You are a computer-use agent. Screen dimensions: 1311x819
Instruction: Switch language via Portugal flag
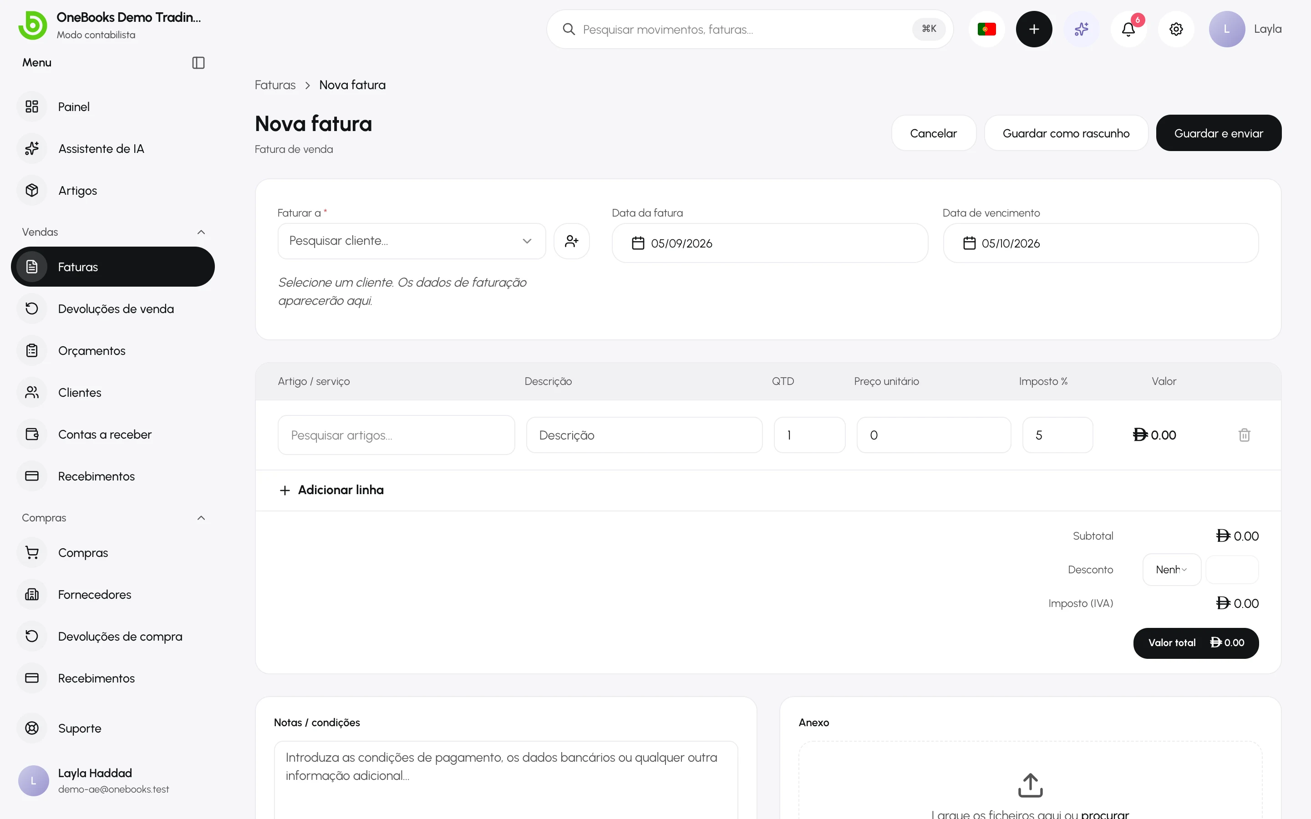coord(986,29)
